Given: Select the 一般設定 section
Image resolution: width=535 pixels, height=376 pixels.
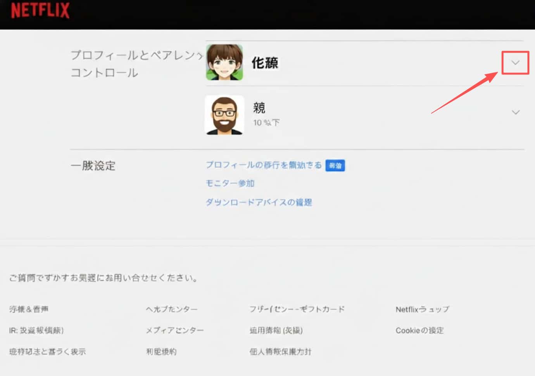Looking at the screenshot, I should (x=93, y=166).
